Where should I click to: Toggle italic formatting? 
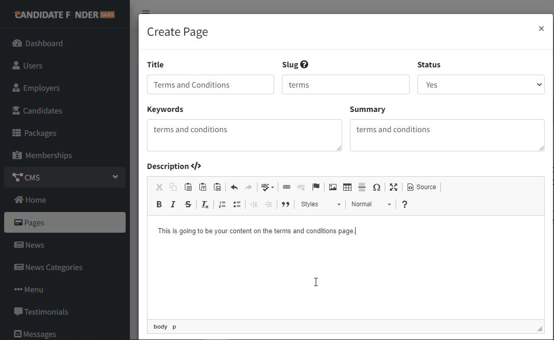(x=173, y=204)
